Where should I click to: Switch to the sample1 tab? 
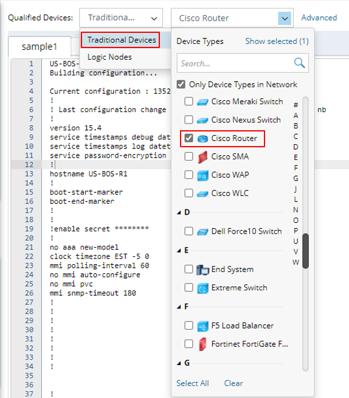[x=40, y=46]
